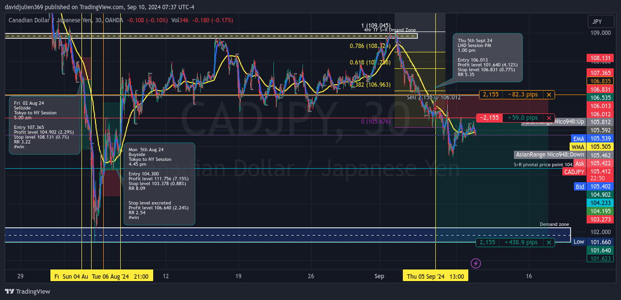Click the S>R pivotal price point label

544,165
